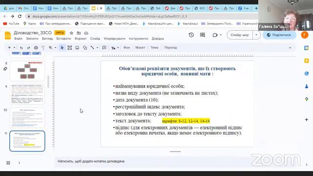Choose the select cursor tool
The image size is (313, 176).
coord(62,48)
